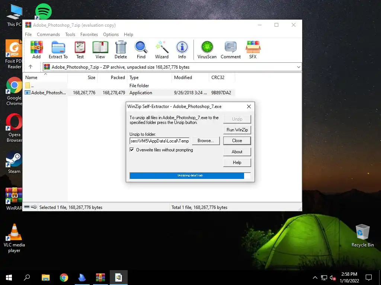Viewport: 381px width, 285px height.
Task: Sort by the CRC32 column header
Action: [222, 77]
